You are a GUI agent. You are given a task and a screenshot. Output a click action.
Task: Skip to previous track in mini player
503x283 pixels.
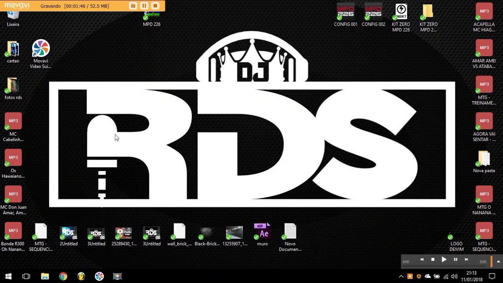[422, 259]
